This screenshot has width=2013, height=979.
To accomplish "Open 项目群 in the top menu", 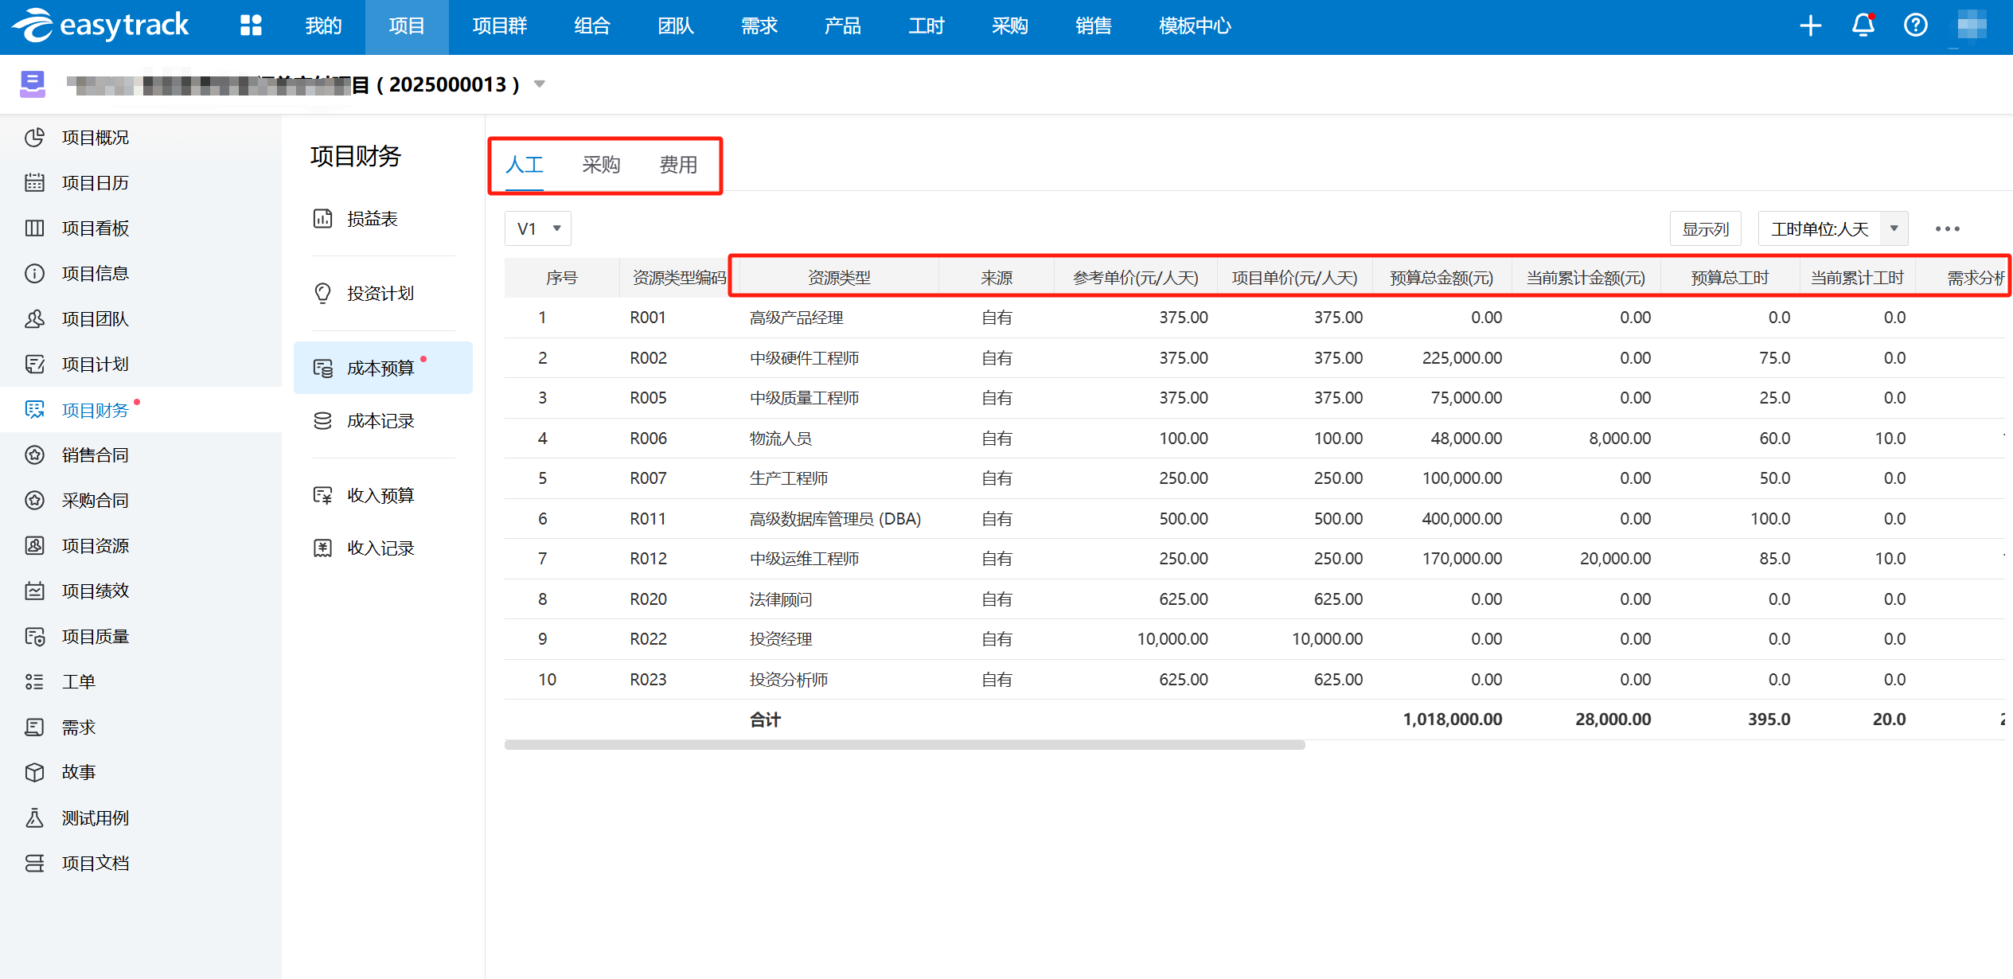I will click(499, 25).
